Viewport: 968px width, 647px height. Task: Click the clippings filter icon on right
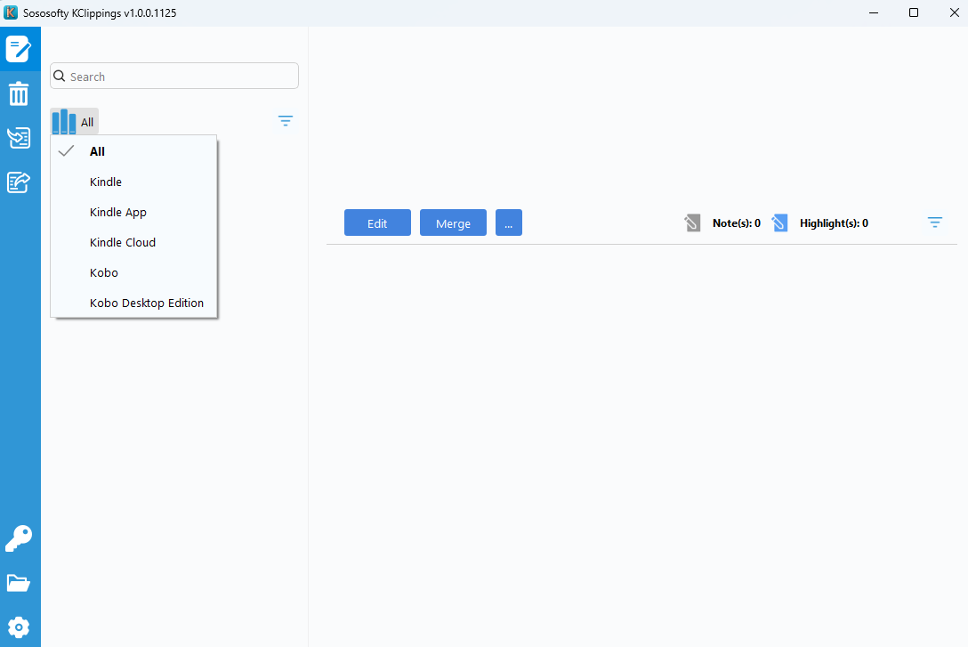[x=935, y=222]
